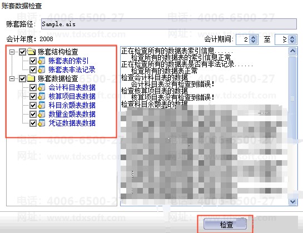Viewport: 303px width, 233px height.
Task: Click the table icon next to 会计科目表数据
Action: pyautogui.click(x=42, y=87)
